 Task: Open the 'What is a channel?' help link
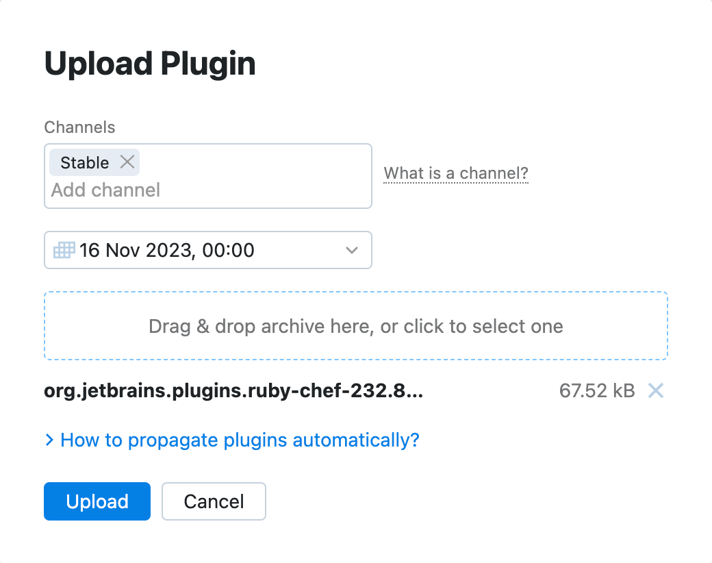456,173
